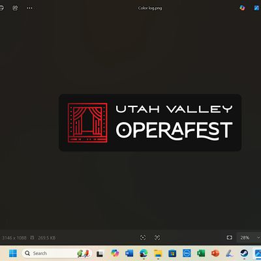This screenshot has width=261, height=261.
Task: Open Task View from the taskbar
Action: pyautogui.click(x=100, y=254)
